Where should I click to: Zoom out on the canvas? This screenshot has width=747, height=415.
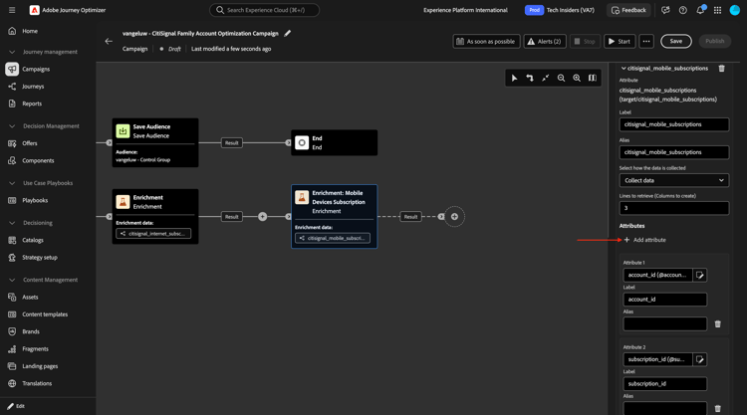[x=561, y=78]
